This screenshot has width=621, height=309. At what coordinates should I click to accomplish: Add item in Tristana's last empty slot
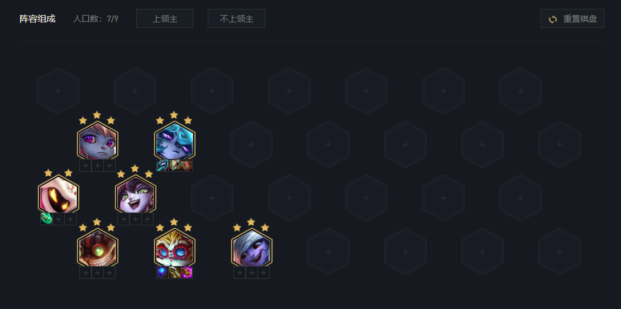tap(264, 272)
